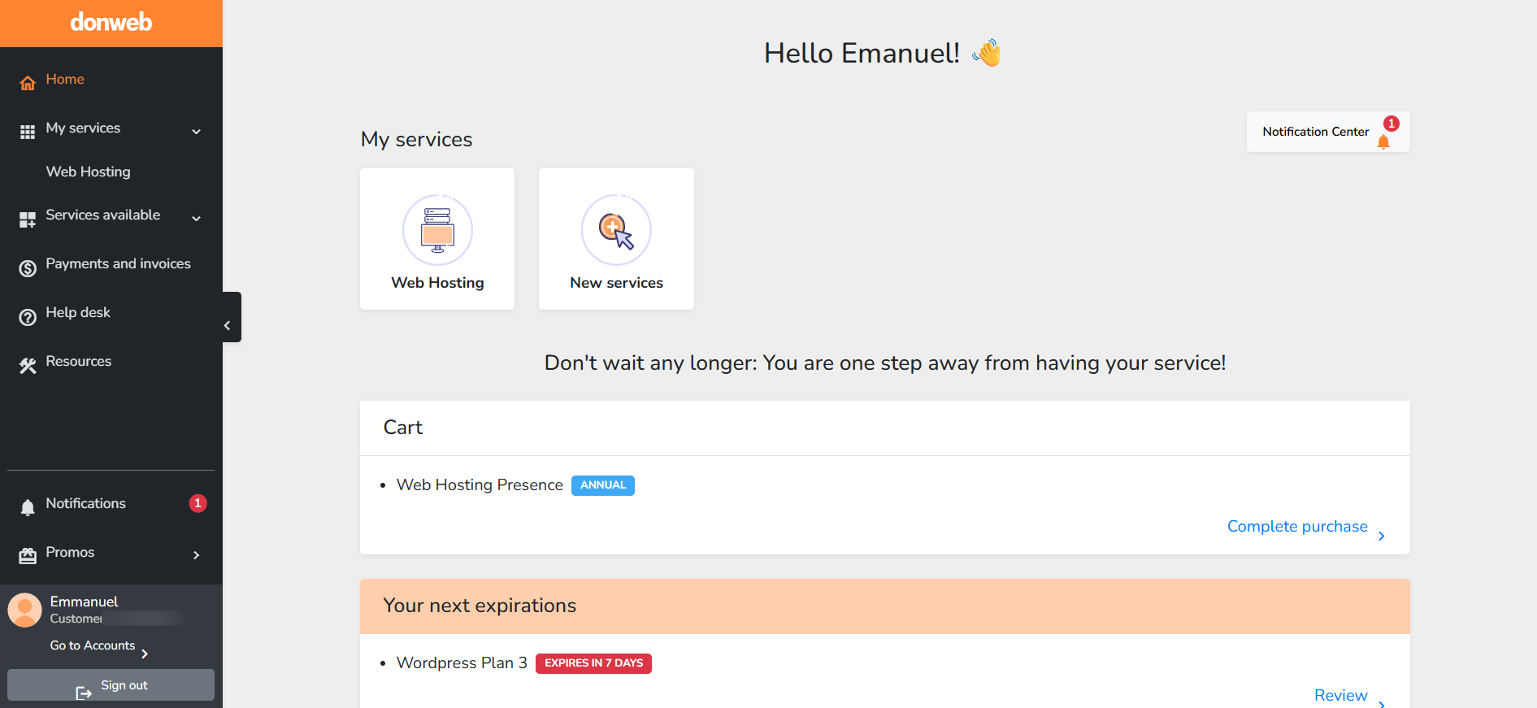The image size is (1537, 708).
Task: Collapse the My services chevron
Action: click(196, 132)
